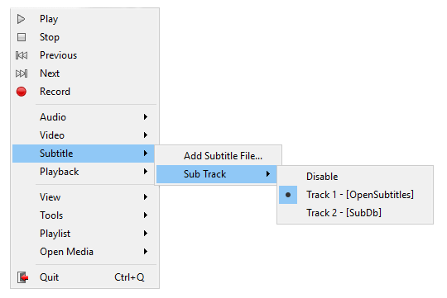
Task: Expand the Audio submenu arrow
Action: point(146,117)
